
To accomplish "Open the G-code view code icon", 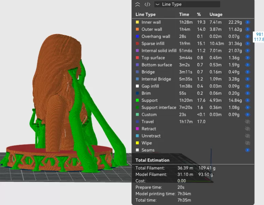I will click(x=147, y=4).
